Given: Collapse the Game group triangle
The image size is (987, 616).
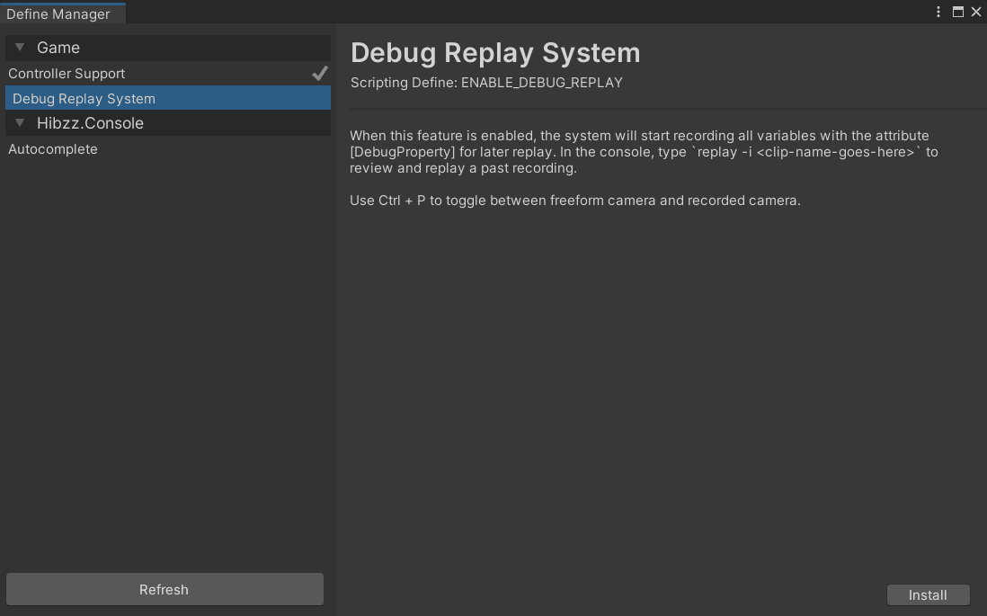Looking at the screenshot, I should 20,48.
